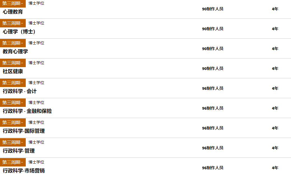Click 第三周期 tag above 行政科学-管理
Image resolution: width=291 pixels, height=174 pixels.
click(13, 142)
